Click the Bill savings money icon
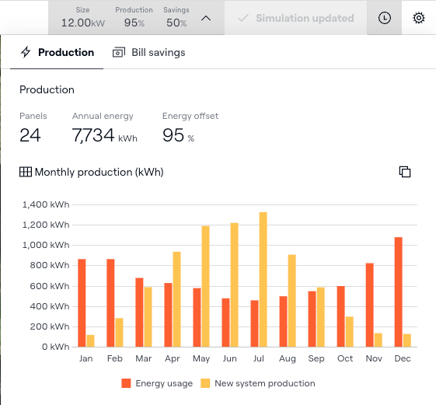 [119, 52]
